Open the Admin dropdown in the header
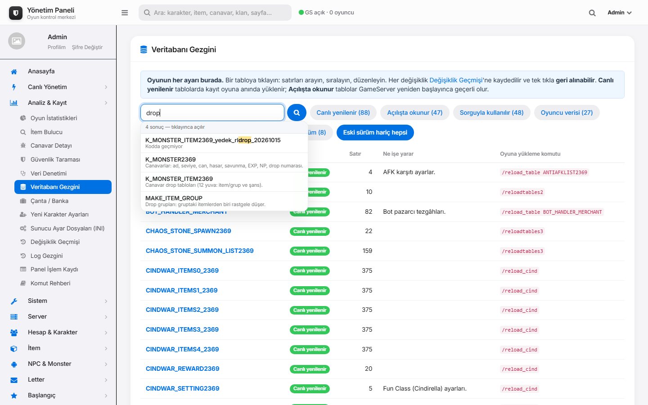This screenshot has width=648, height=405. 620,13
